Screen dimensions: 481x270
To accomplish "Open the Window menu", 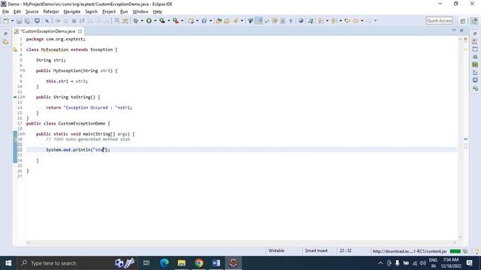I will tap(141, 12).
